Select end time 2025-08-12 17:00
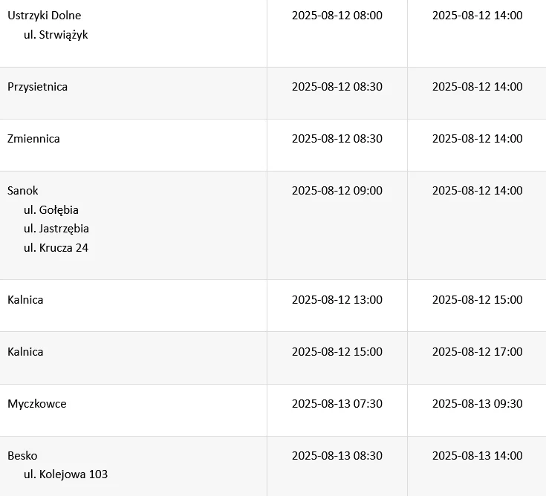Viewport: 546px width, 496px height. tap(477, 352)
